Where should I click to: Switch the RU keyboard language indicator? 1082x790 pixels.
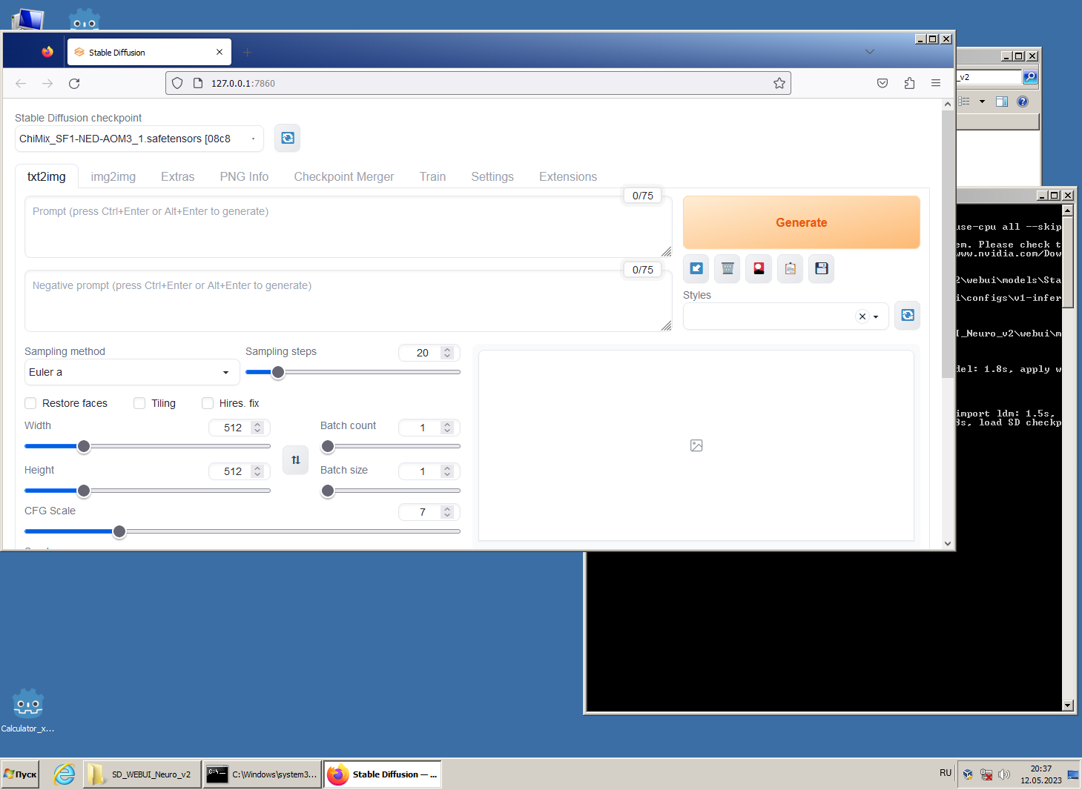point(946,773)
